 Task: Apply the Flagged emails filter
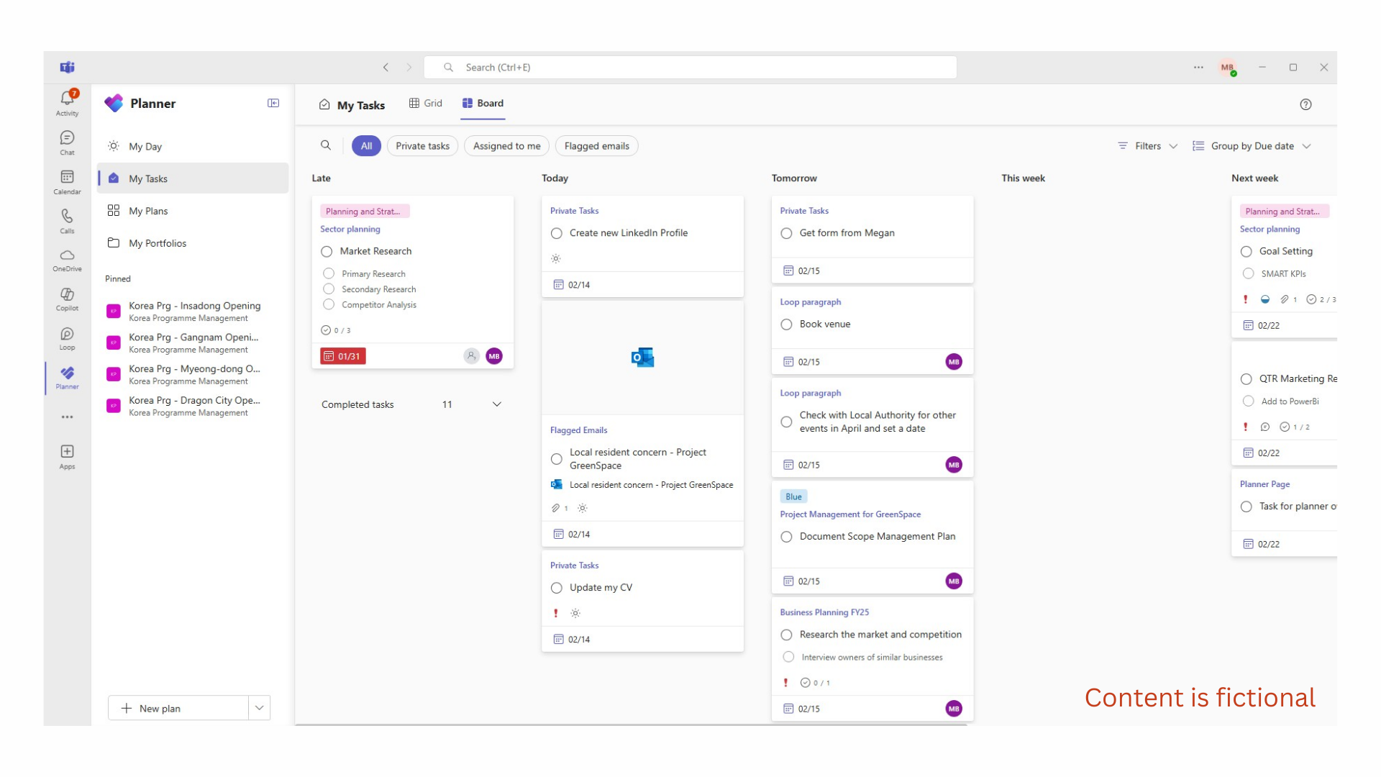(x=596, y=146)
